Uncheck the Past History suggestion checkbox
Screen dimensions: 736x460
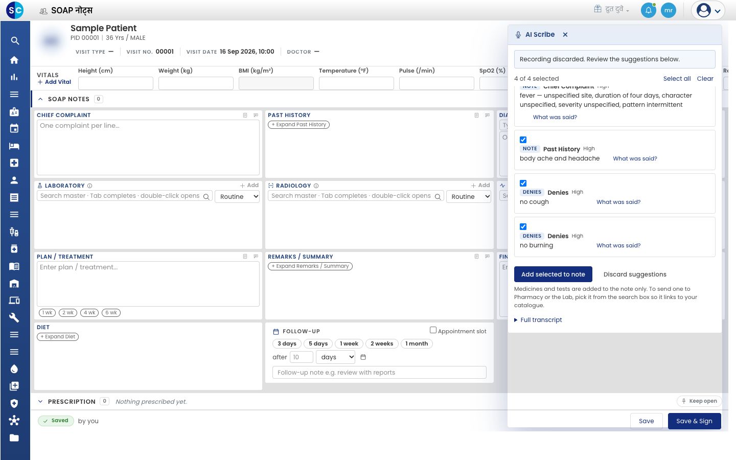[x=523, y=140]
